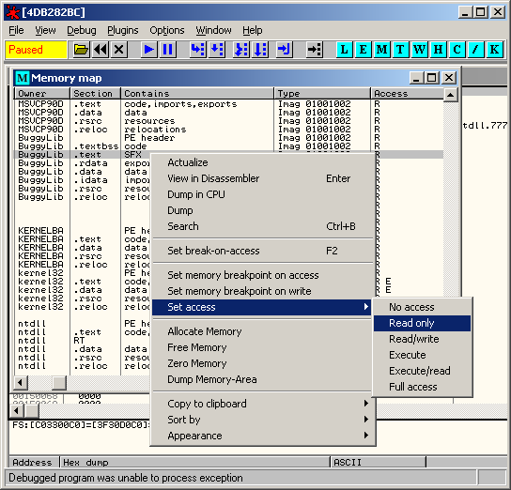Show Patches via slash button
The height and width of the screenshot is (490, 511).
tap(476, 50)
